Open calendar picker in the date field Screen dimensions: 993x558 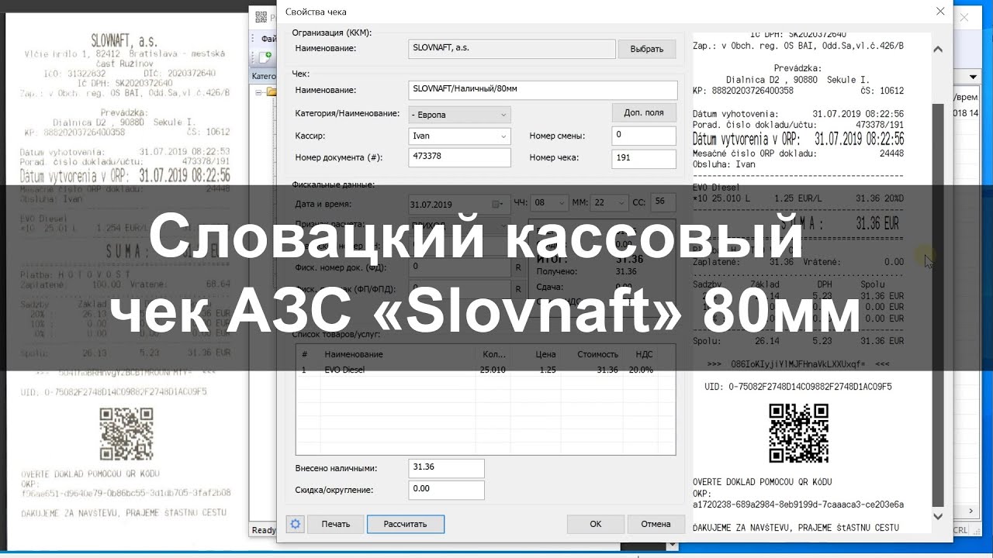tap(496, 204)
